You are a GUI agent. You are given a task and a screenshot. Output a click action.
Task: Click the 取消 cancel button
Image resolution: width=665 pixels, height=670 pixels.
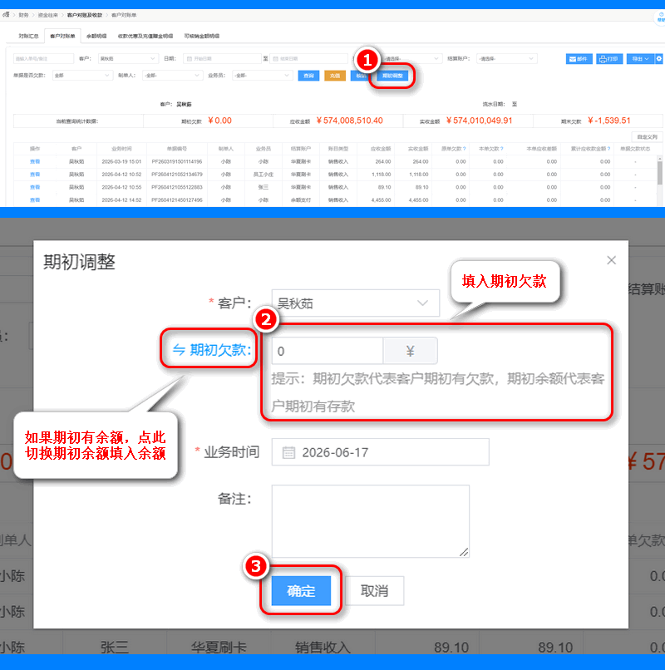(x=374, y=590)
